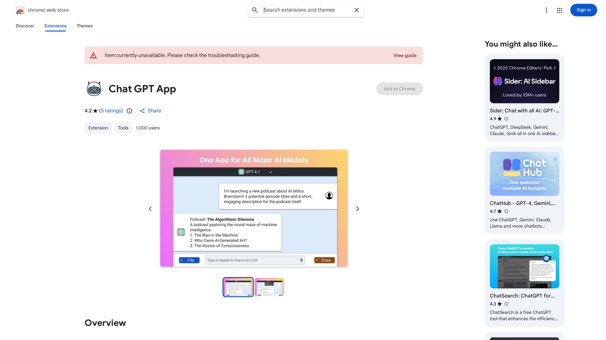Click the search magnifier icon
The width and height of the screenshot is (606, 340).
coord(255,10)
